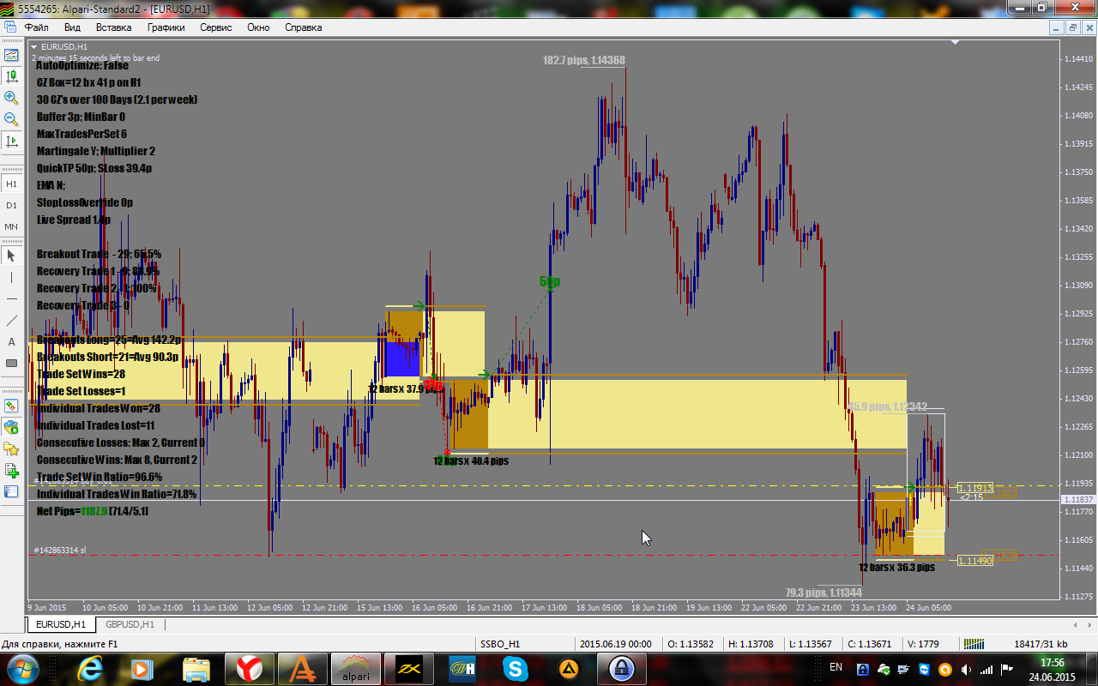This screenshot has height=686, width=1098.
Task: Select the arrow cursor tool
Action: pos(11,256)
